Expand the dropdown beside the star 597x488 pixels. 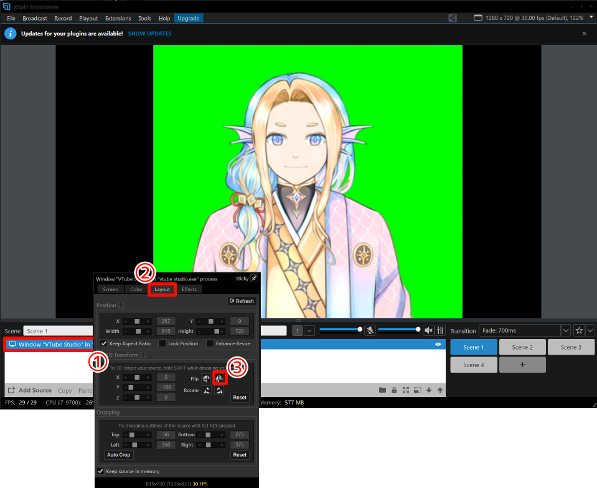(590, 330)
